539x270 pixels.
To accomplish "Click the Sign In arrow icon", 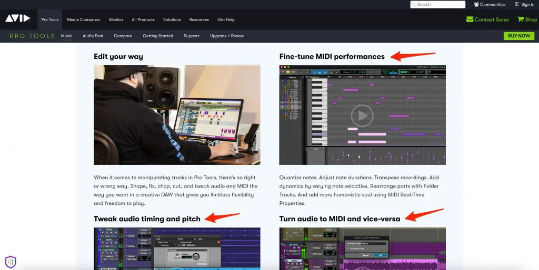I will tap(517, 4).
